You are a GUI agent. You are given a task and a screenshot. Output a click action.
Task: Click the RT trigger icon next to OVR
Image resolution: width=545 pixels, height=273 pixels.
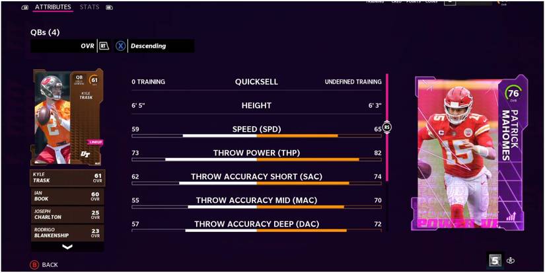tap(104, 46)
